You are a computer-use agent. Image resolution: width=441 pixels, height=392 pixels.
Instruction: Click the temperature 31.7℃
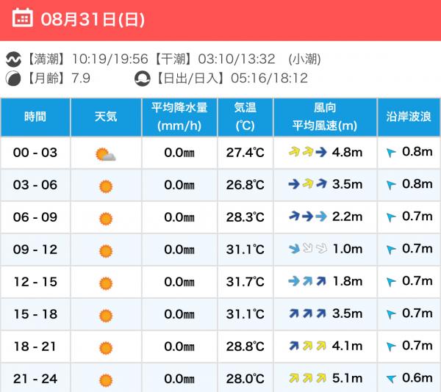coord(245,282)
